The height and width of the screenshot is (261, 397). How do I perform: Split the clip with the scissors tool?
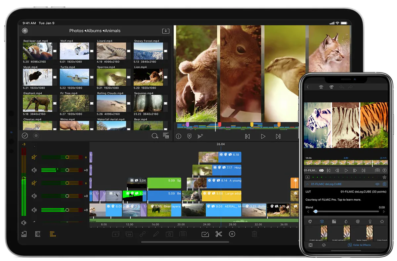tap(218, 234)
